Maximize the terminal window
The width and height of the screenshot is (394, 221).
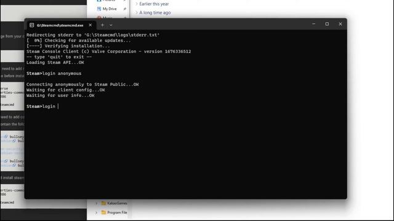coord(327,24)
